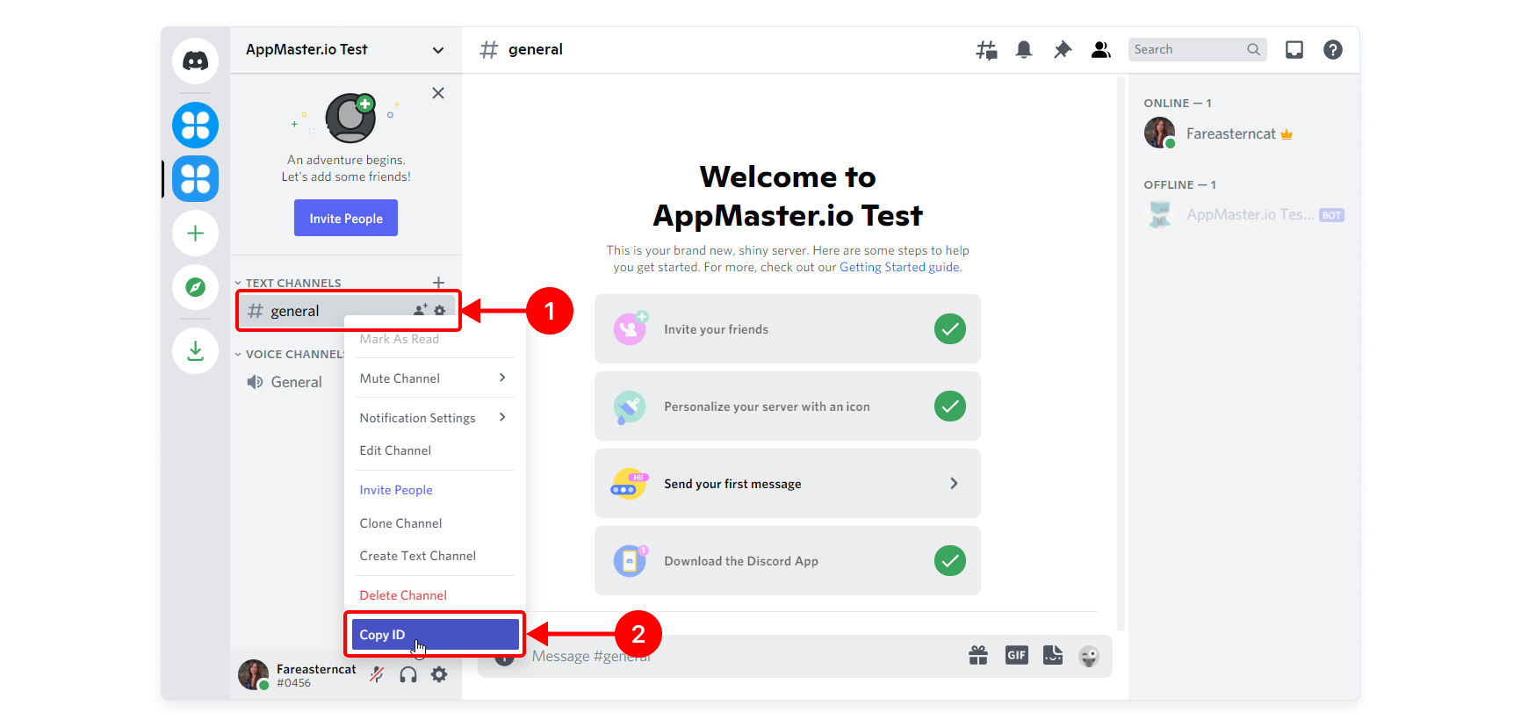This screenshot has width=1521, height=727.
Task: Open Download the Discord App card
Action: tap(788, 561)
